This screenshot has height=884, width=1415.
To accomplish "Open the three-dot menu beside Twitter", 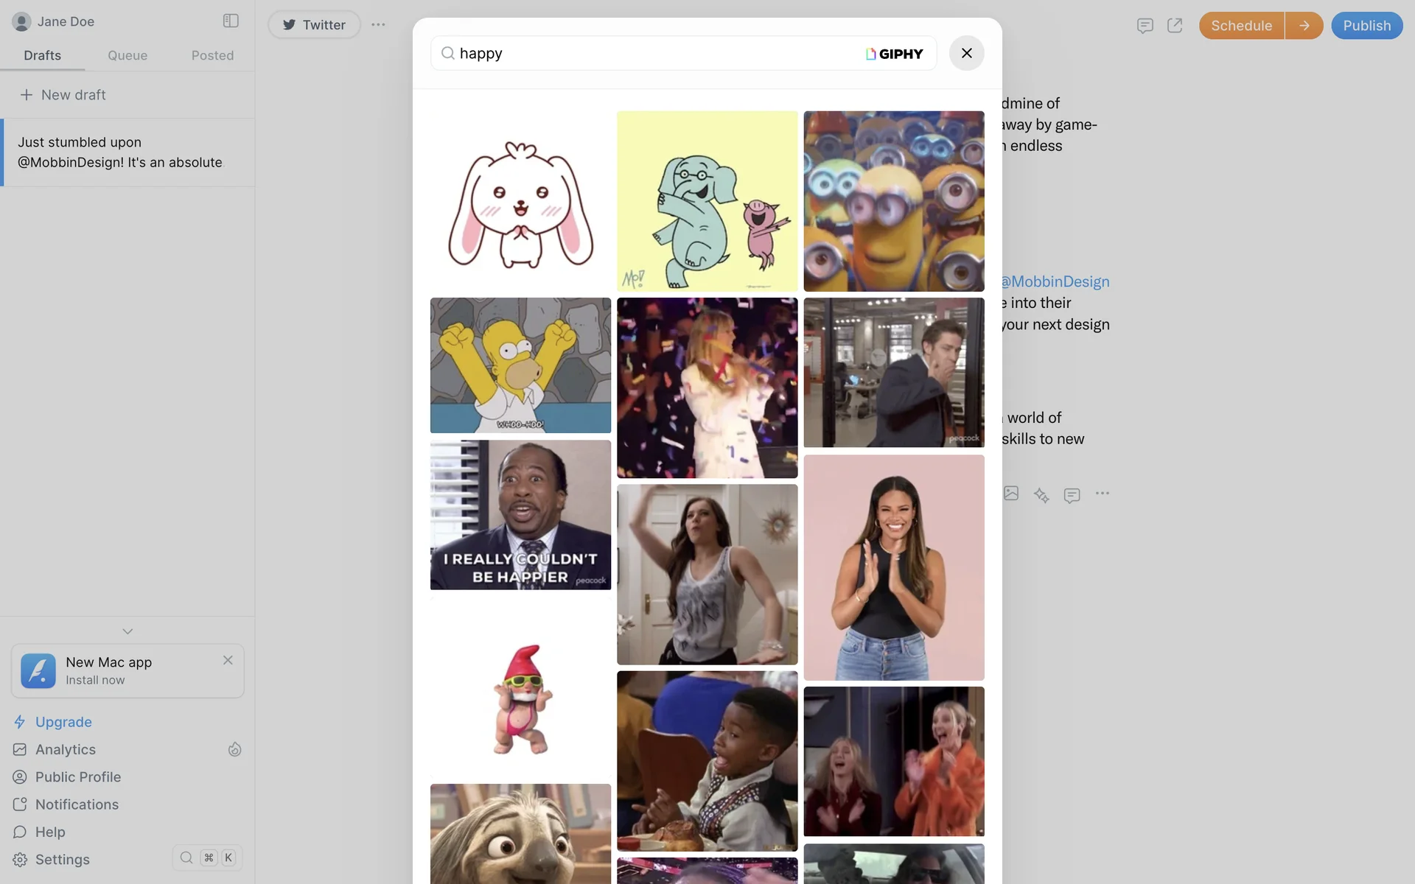I will coord(378,24).
